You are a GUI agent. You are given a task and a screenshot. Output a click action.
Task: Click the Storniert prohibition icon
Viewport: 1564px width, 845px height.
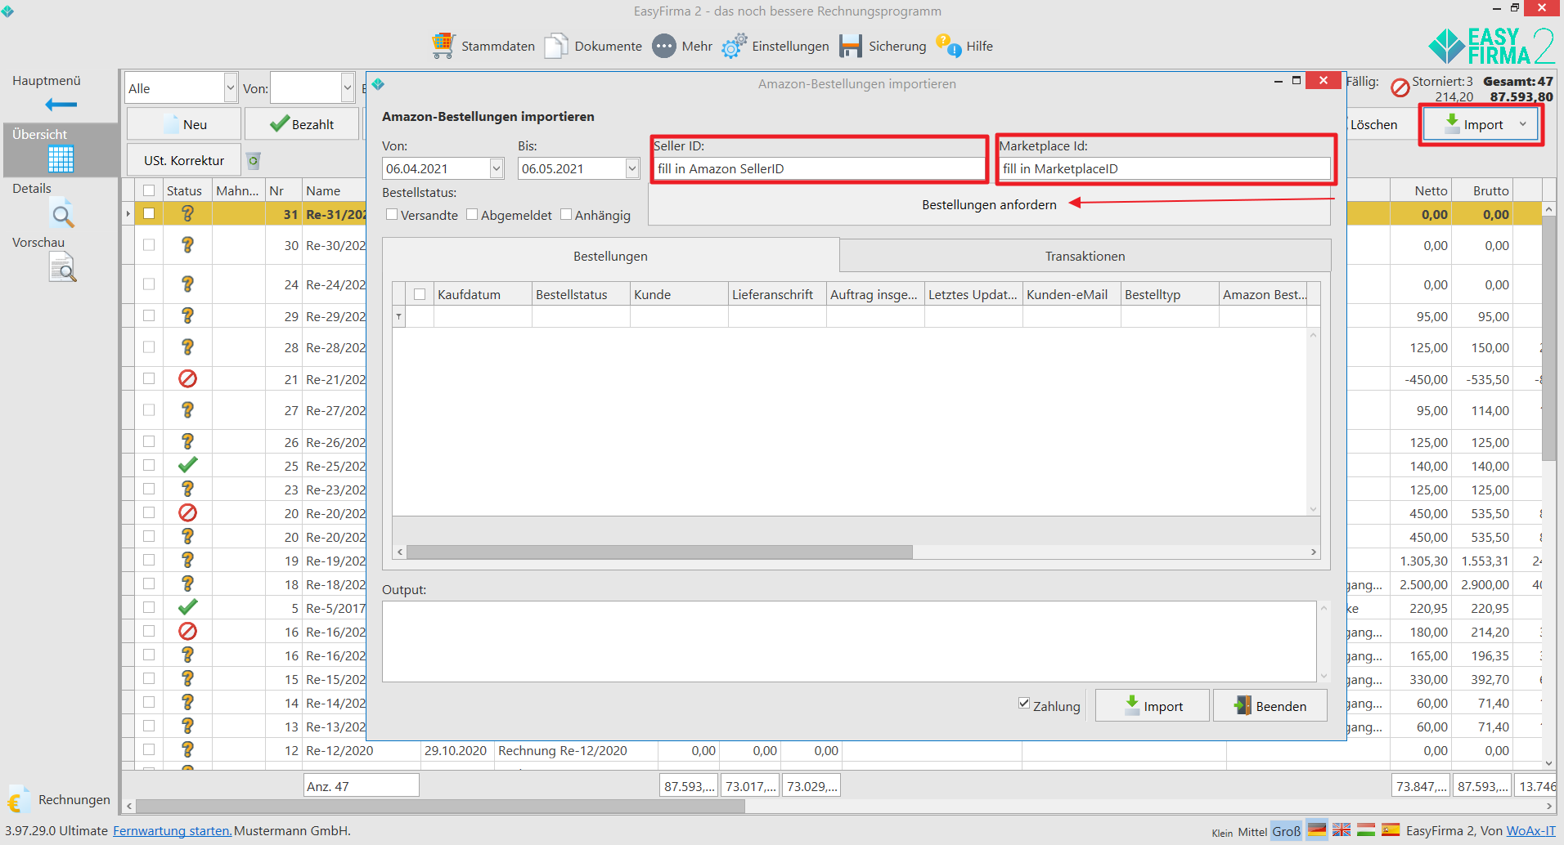1400,87
